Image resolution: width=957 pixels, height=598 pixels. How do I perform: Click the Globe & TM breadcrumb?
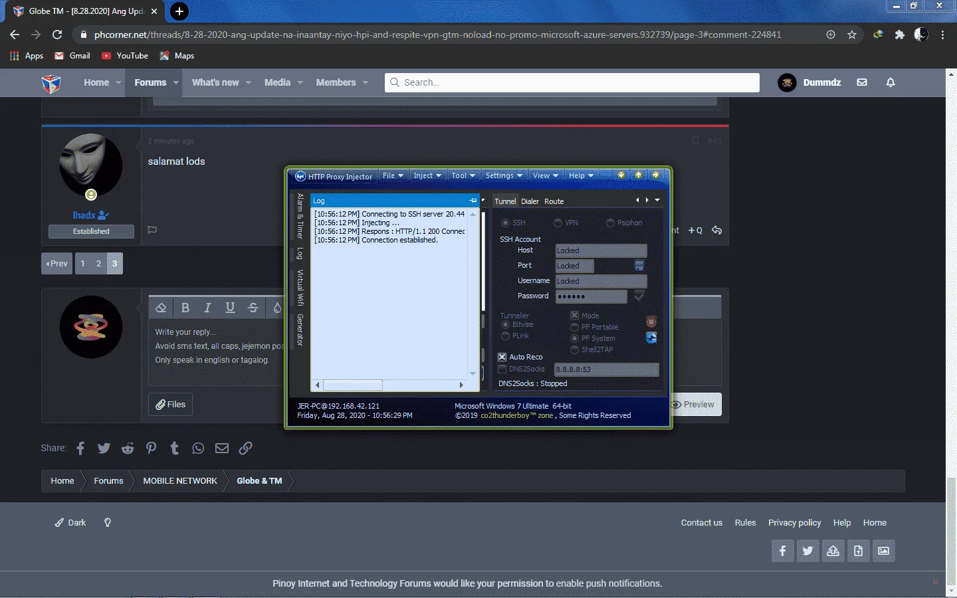[259, 481]
